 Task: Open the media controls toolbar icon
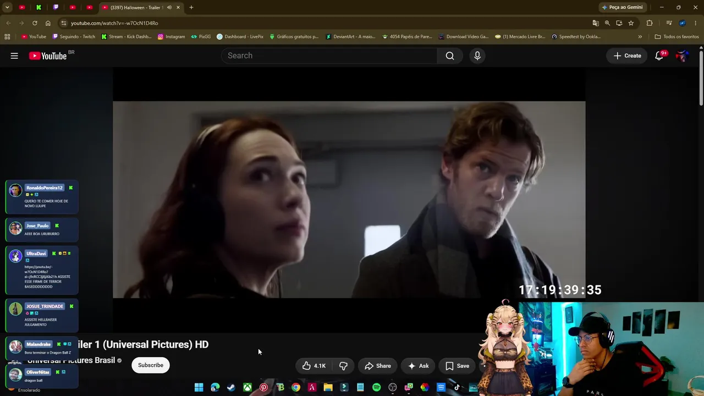(x=669, y=23)
